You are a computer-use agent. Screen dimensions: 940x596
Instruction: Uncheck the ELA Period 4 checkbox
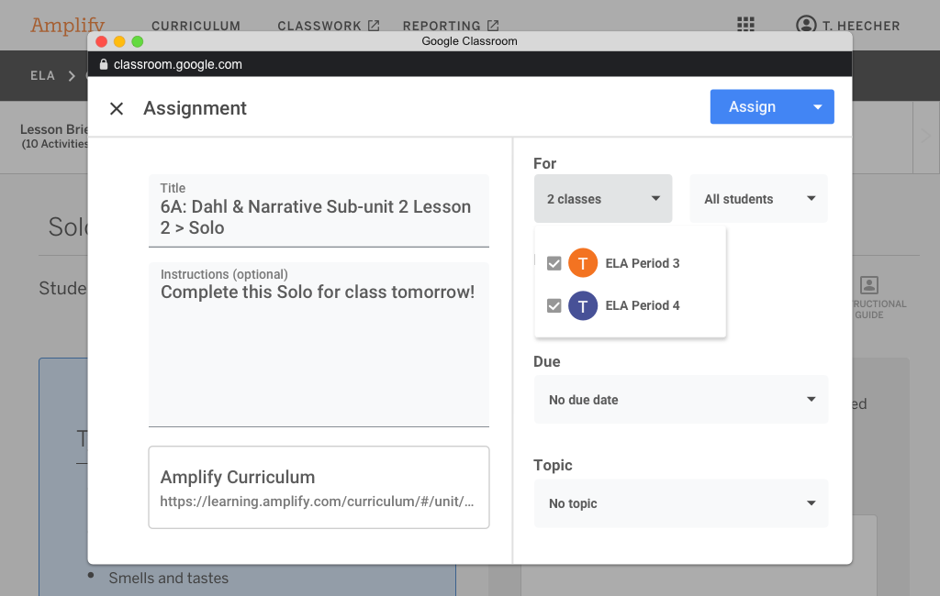pos(554,305)
